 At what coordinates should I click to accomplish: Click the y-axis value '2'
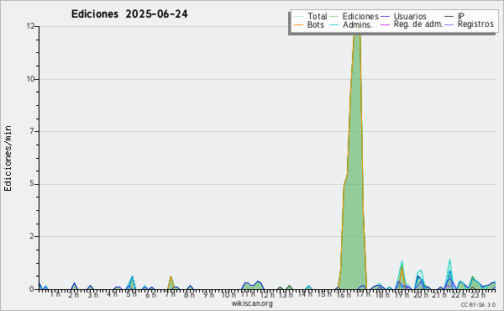32,236
